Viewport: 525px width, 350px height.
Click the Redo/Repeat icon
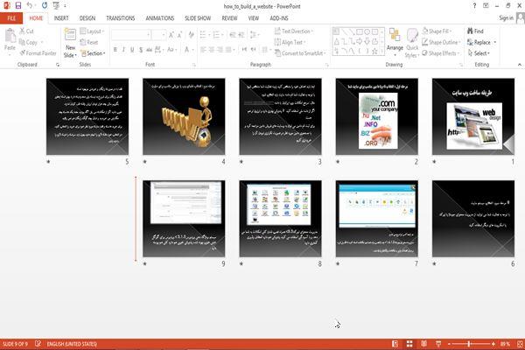pos(45,5)
